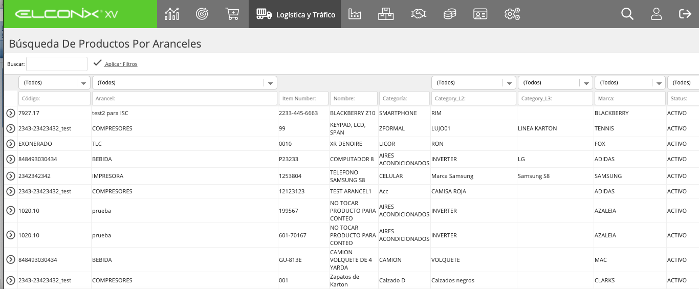The image size is (699, 289).
Task: Click Aplicar Filtros link
Action: click(x=121, y=64)
